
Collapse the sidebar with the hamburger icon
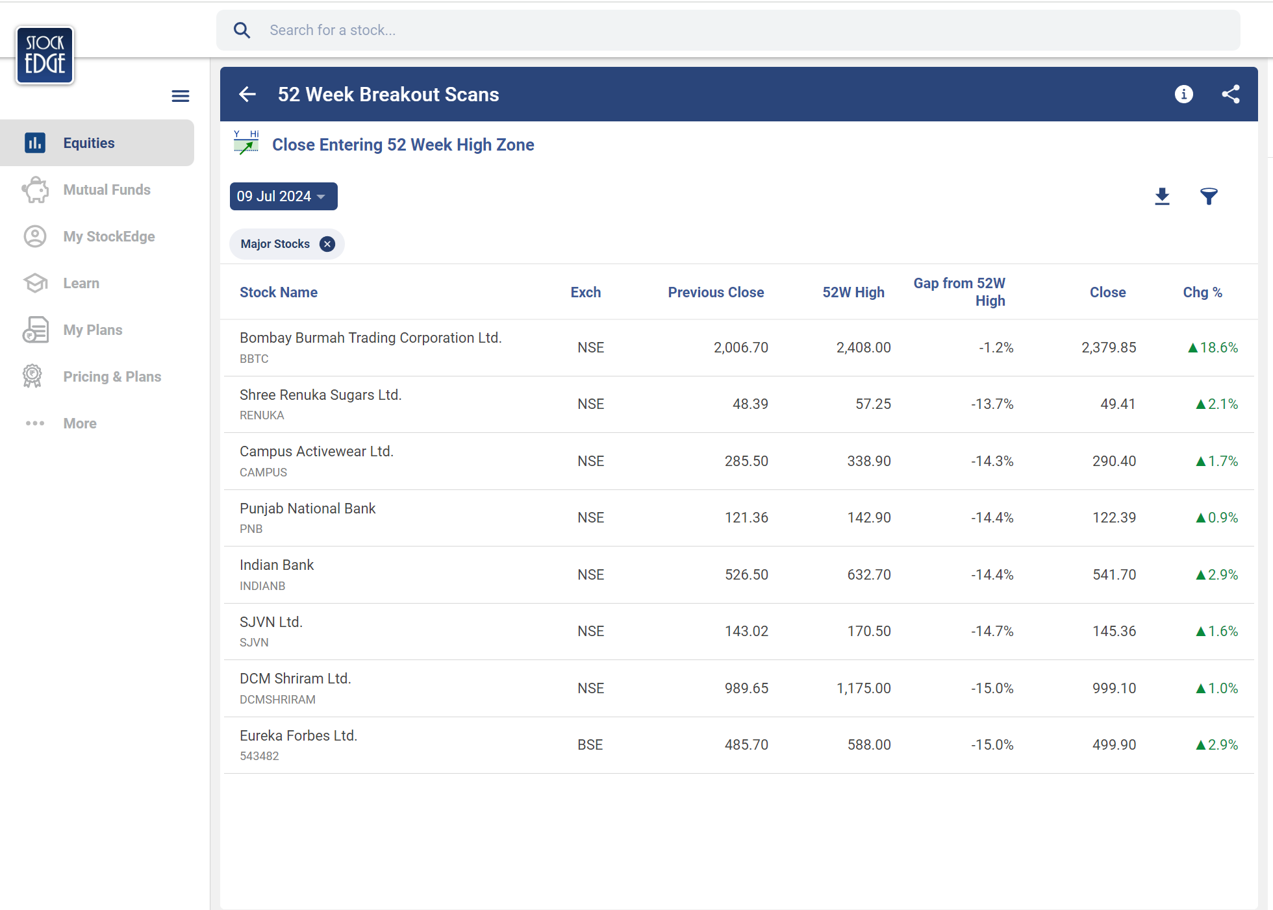[x=180, y=96]
